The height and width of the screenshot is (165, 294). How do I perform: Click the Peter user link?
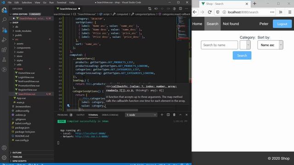pos(264,24)
